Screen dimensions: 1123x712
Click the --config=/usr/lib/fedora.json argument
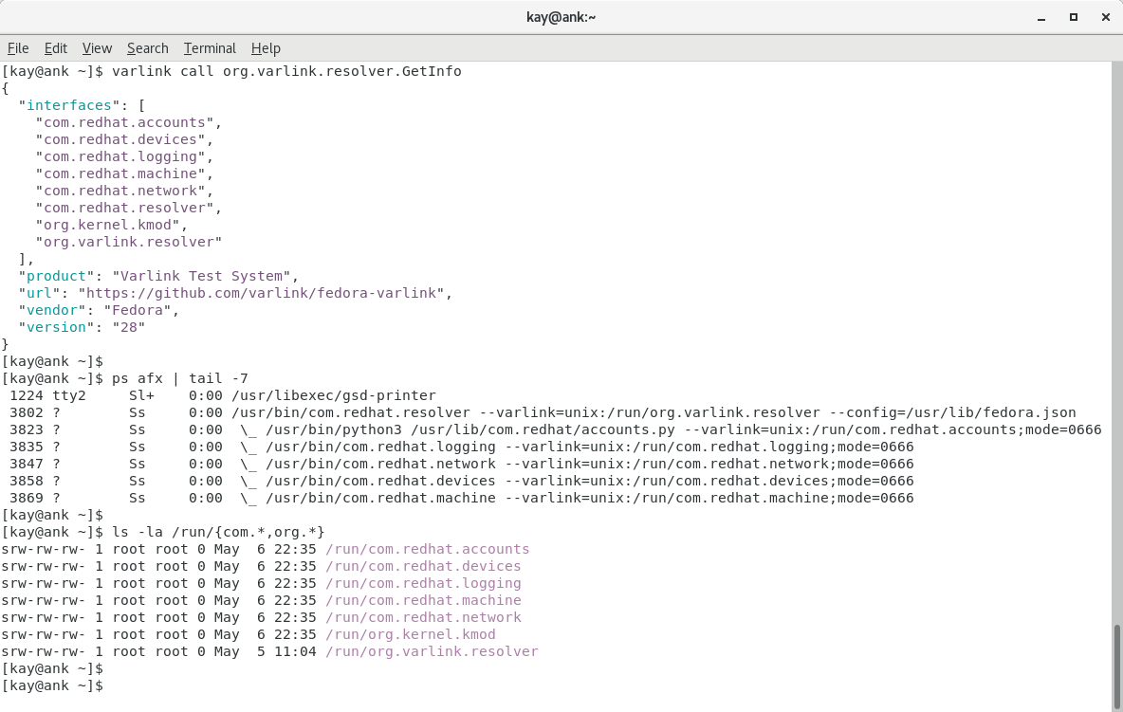click(952, 413)
